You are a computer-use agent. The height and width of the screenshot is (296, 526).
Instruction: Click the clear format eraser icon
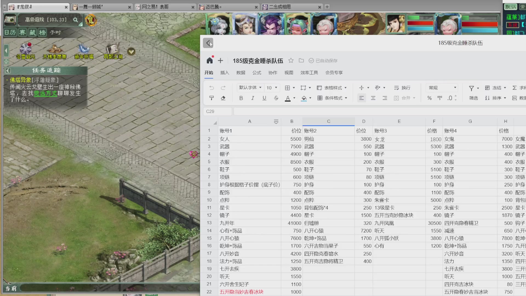(x=223, y=98)
